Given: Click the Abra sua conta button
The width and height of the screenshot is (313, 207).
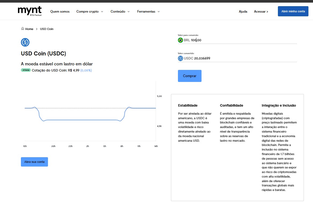Looking at the screenshot, I should 34,162.
